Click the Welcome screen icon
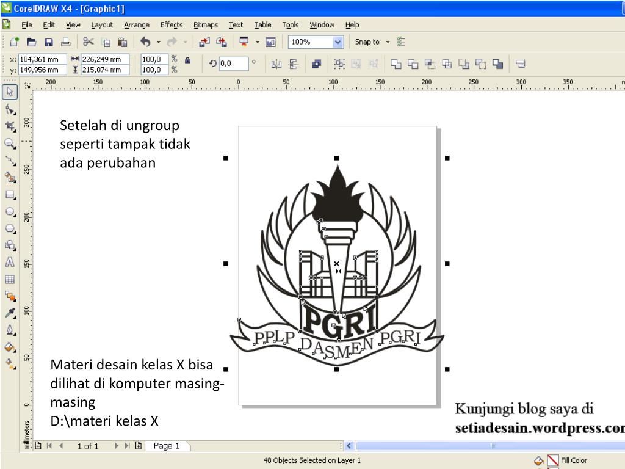 pyautogui.click(x=270, y=42)
